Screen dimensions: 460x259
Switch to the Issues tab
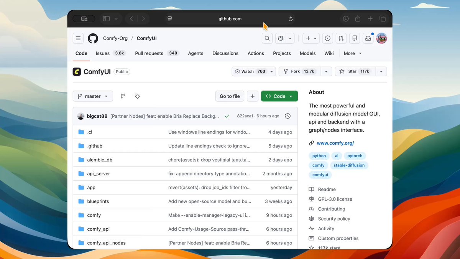(x=110, y=53)
